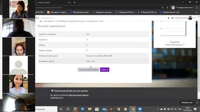The width and height of the screenshot is (200, 112).
Task: Select the blank-avatar participant thumbnail
Action: coord(19,65)
